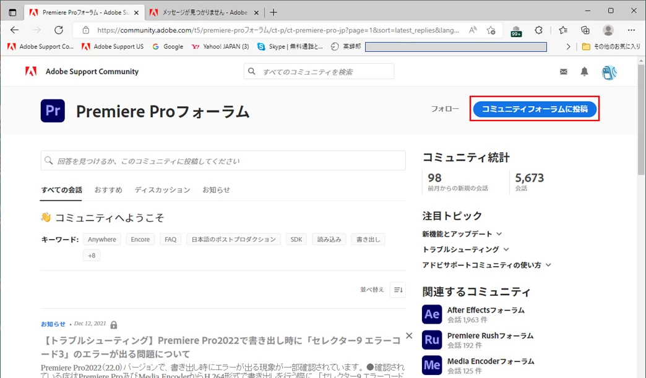This screenshot has height=378, width=646.
Task: Click the すべてのコミュニティを検索 search field
Action: (319, 72)
